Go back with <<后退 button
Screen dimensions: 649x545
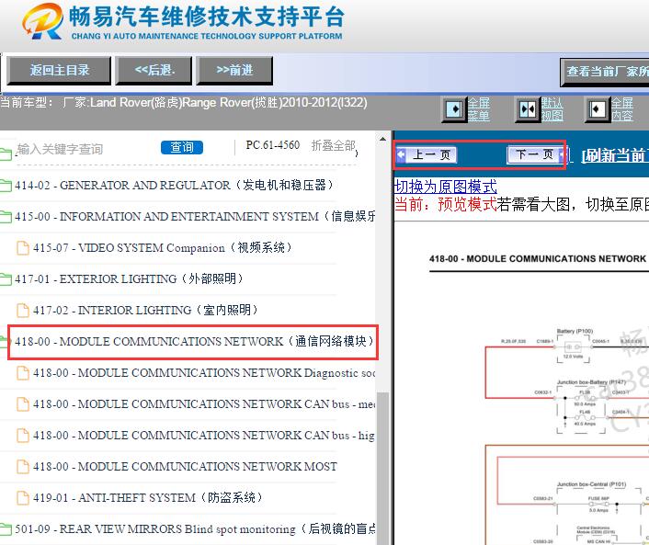point(154,71)
